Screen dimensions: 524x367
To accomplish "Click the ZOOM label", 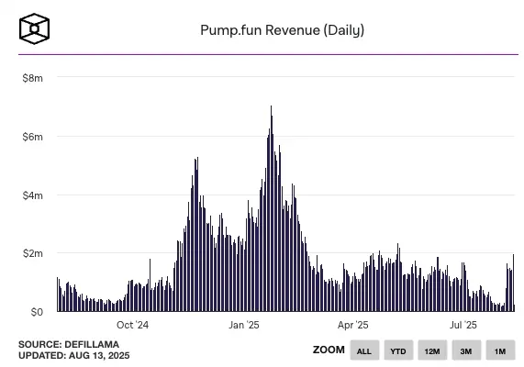I will pos(329,350).
